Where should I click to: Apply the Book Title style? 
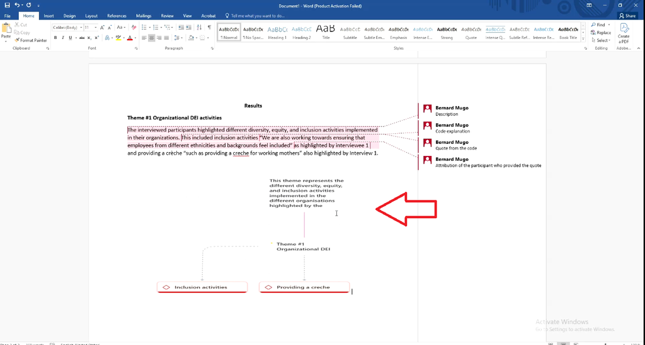[x=568, y=33]
